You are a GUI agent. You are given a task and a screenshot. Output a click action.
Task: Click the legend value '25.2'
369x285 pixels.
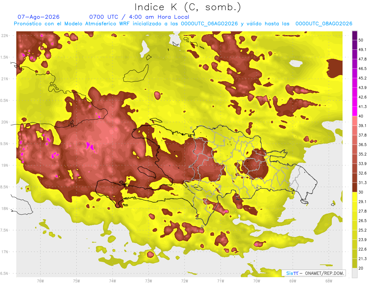coord(363,230)
